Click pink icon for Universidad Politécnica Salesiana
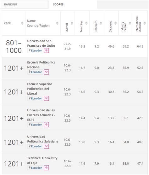 [47, 146]
